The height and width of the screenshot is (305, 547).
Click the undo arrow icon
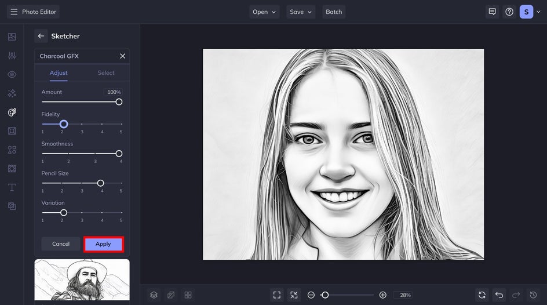click(x=499, y=295)
